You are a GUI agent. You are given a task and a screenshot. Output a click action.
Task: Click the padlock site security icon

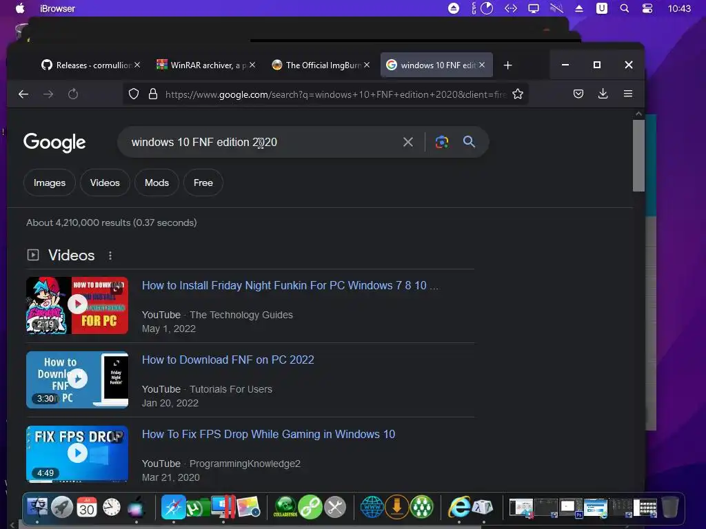coord(153,94)
